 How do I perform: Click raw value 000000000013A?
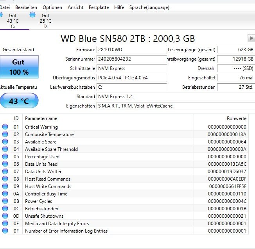pos(227,134)
